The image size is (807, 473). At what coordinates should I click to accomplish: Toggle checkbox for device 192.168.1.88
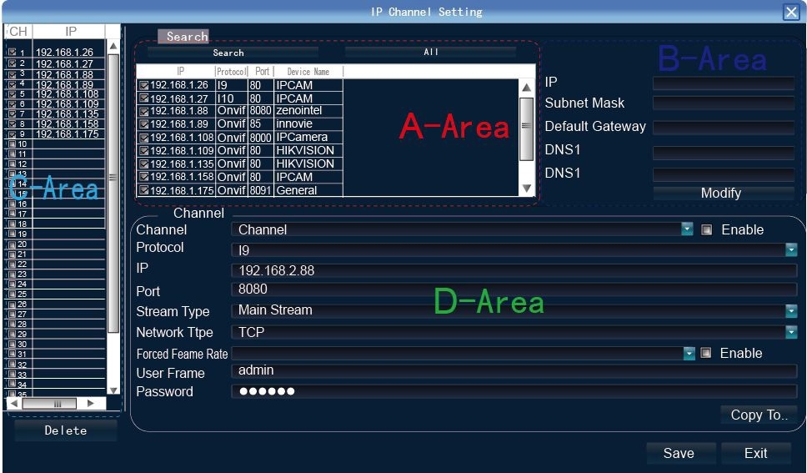[144, 111]
